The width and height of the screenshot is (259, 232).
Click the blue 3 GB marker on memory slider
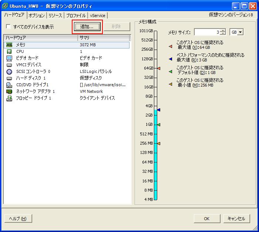coord(159,110)
